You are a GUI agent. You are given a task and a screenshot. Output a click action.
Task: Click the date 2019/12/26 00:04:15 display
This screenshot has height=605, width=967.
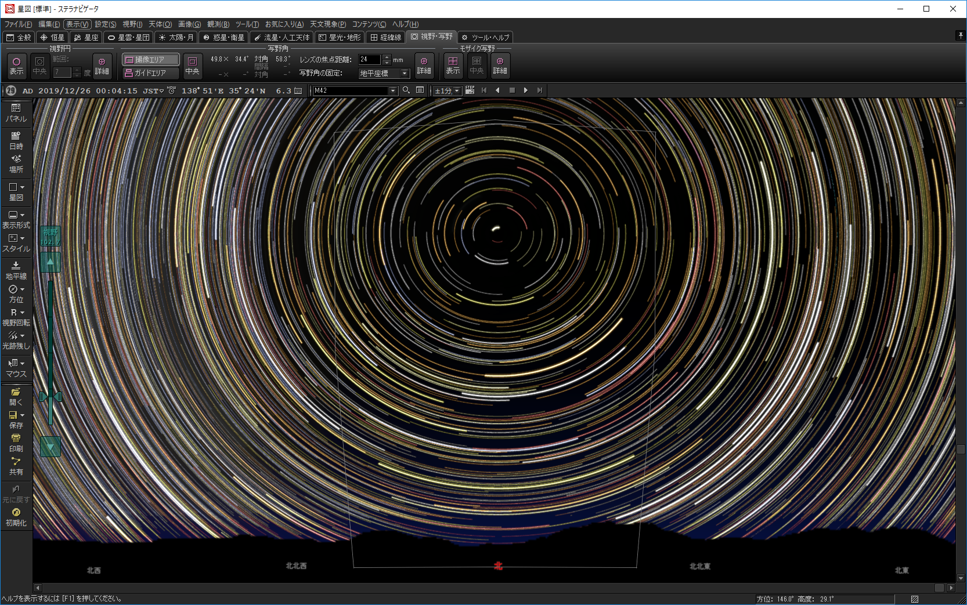pyautogui.click(x=88, y=91)
